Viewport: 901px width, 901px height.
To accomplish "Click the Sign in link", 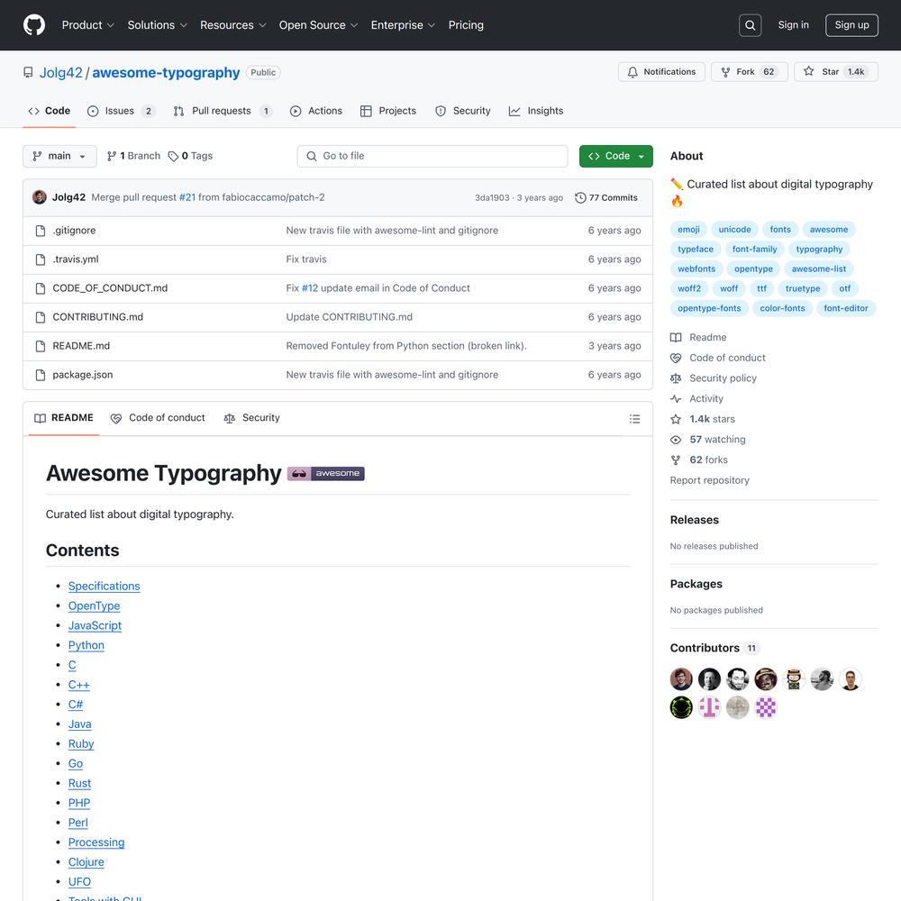I will coord(793,25).
